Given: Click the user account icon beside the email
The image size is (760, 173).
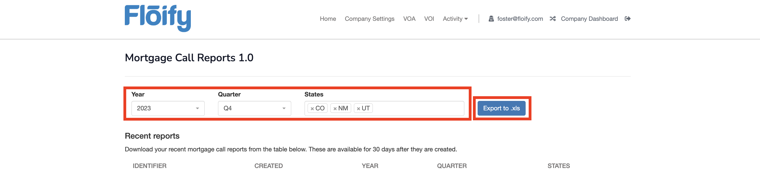Looking at the screenshot, I should coord(491,19).
